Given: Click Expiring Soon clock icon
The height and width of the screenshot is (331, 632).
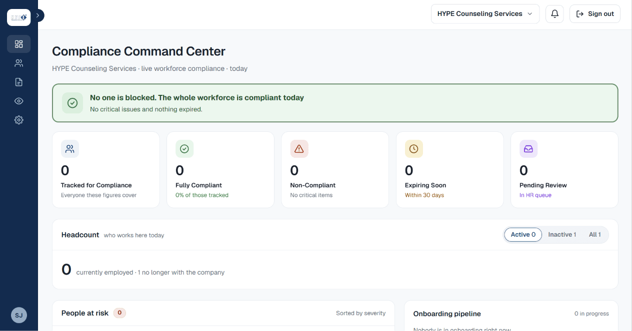Looking at the screenshot, I should click(x=414, y=149).
